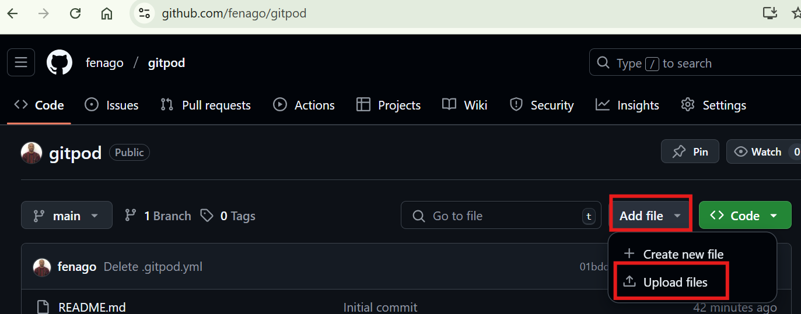This screenshot has height=314, width=801.
Task: Open the Projects tab
Action: point(389,105)
